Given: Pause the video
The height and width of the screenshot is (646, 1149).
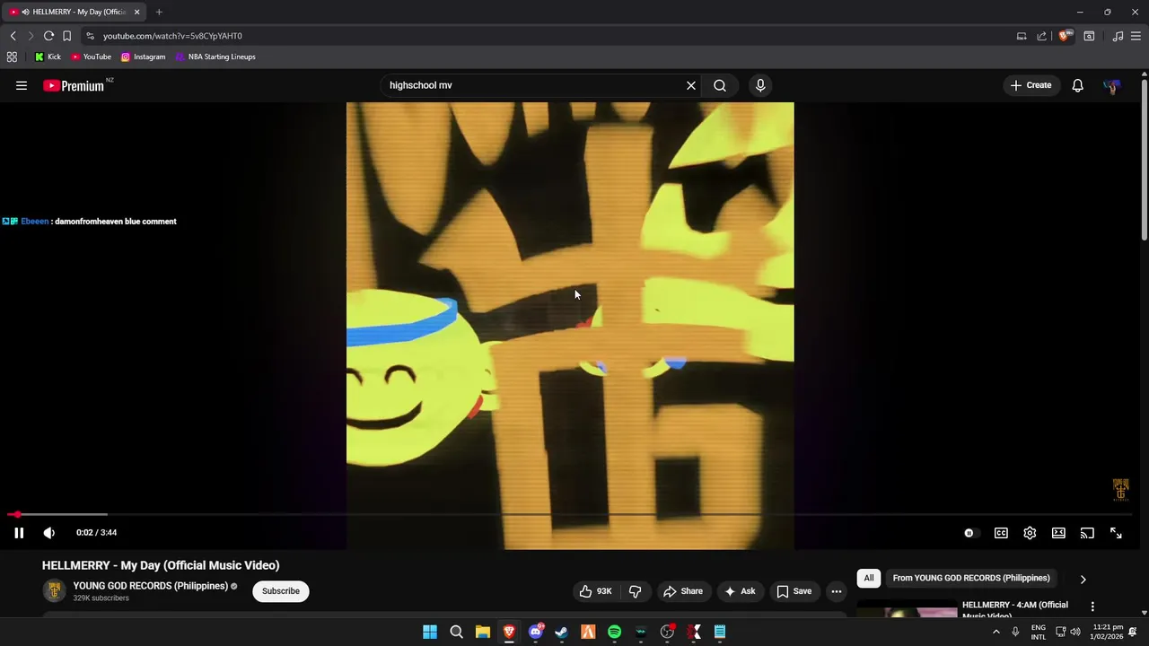Looking at the screenshot, I should [19, 533].
